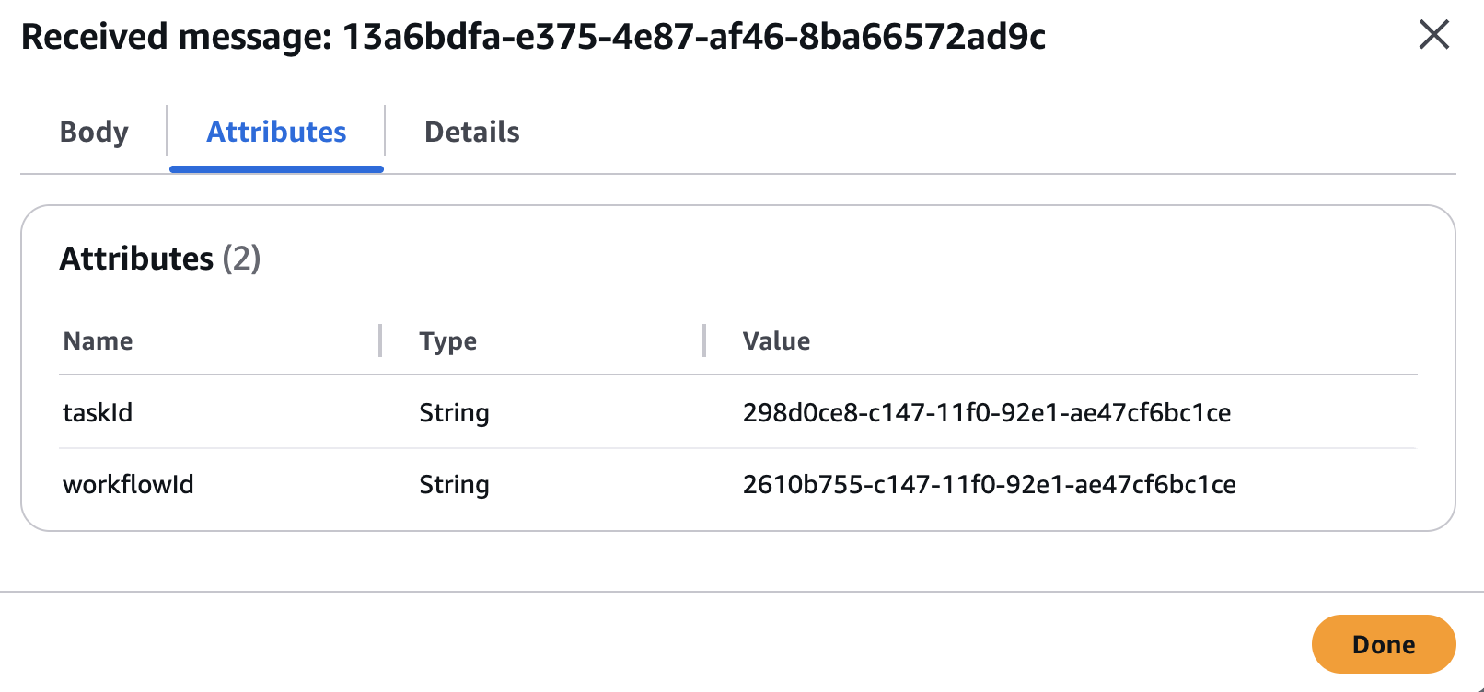Click the String type for workflowId
Image resolution: width=1484 pixels, height=692 pixels.
click(454, 484)
